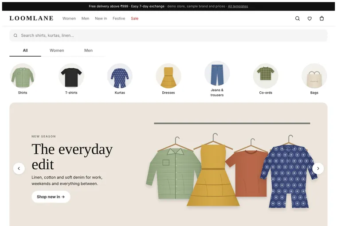Switch to the Men tab below search
337x226 pixels.
tap(88, 51)
